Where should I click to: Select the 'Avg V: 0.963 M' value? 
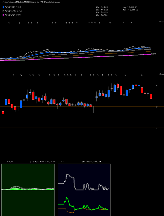coord(130,7)
